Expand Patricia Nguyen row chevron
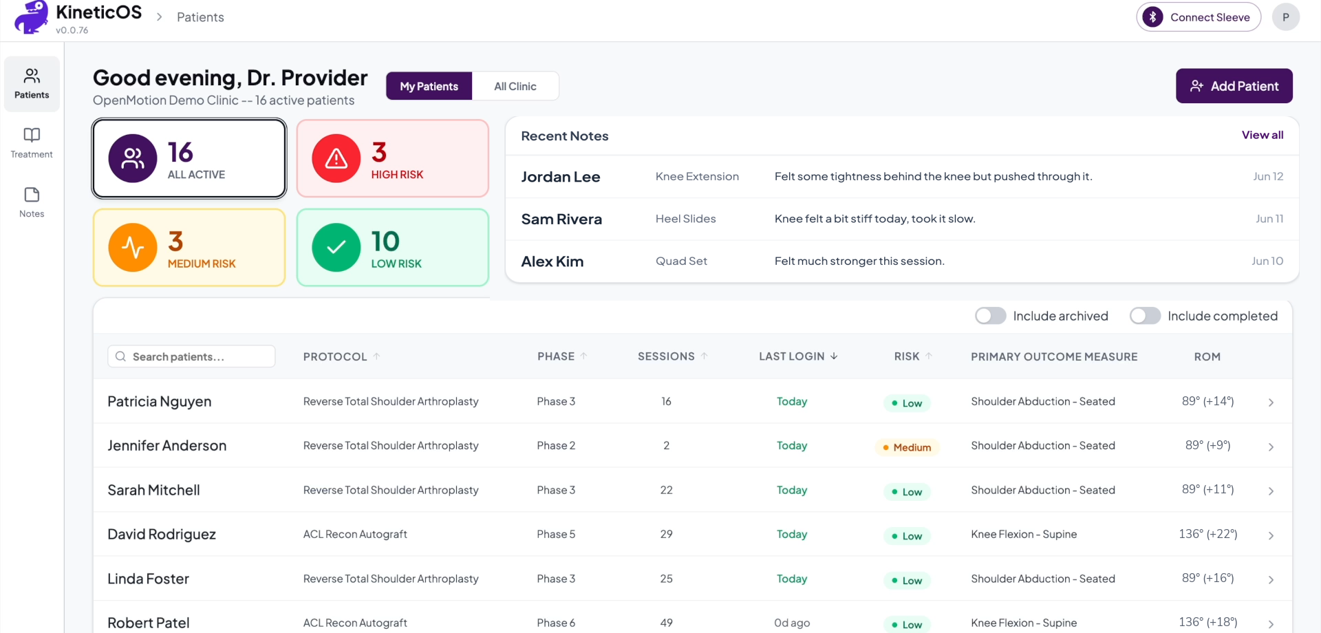The width and height of the screenshot is (1321, 633). point(1271,403)
